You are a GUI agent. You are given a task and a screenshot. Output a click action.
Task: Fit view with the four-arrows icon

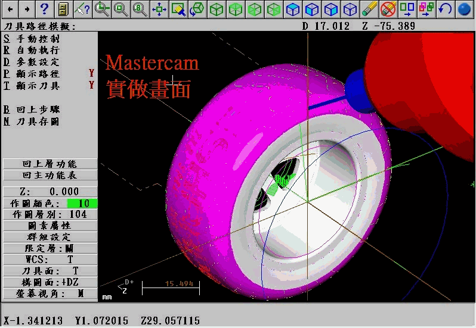coord(159,9)
